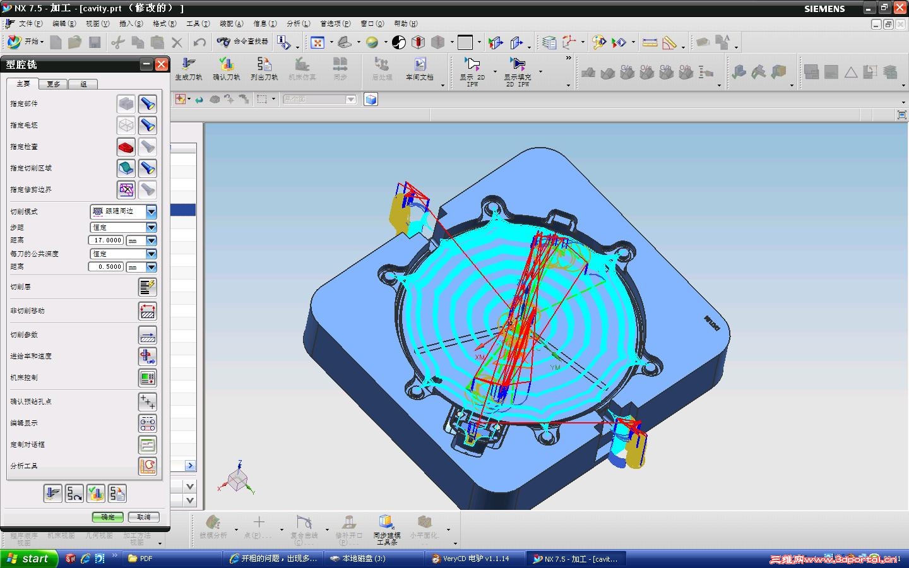Click 同步建模工具条 icon in bottom toolbar

[x=386, y=529]
